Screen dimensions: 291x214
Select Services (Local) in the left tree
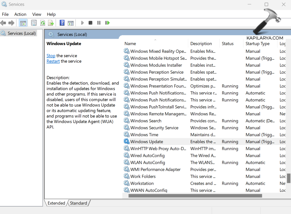(x=22, y=33)
